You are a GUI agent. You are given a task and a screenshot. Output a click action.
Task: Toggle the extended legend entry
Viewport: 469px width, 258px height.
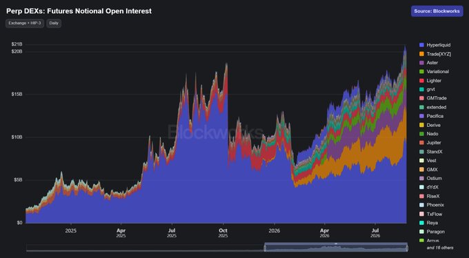433,107
